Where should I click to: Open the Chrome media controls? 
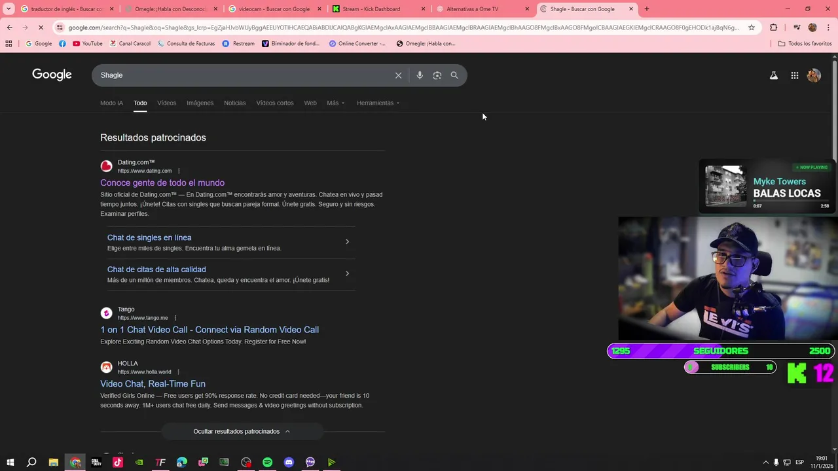797,27
